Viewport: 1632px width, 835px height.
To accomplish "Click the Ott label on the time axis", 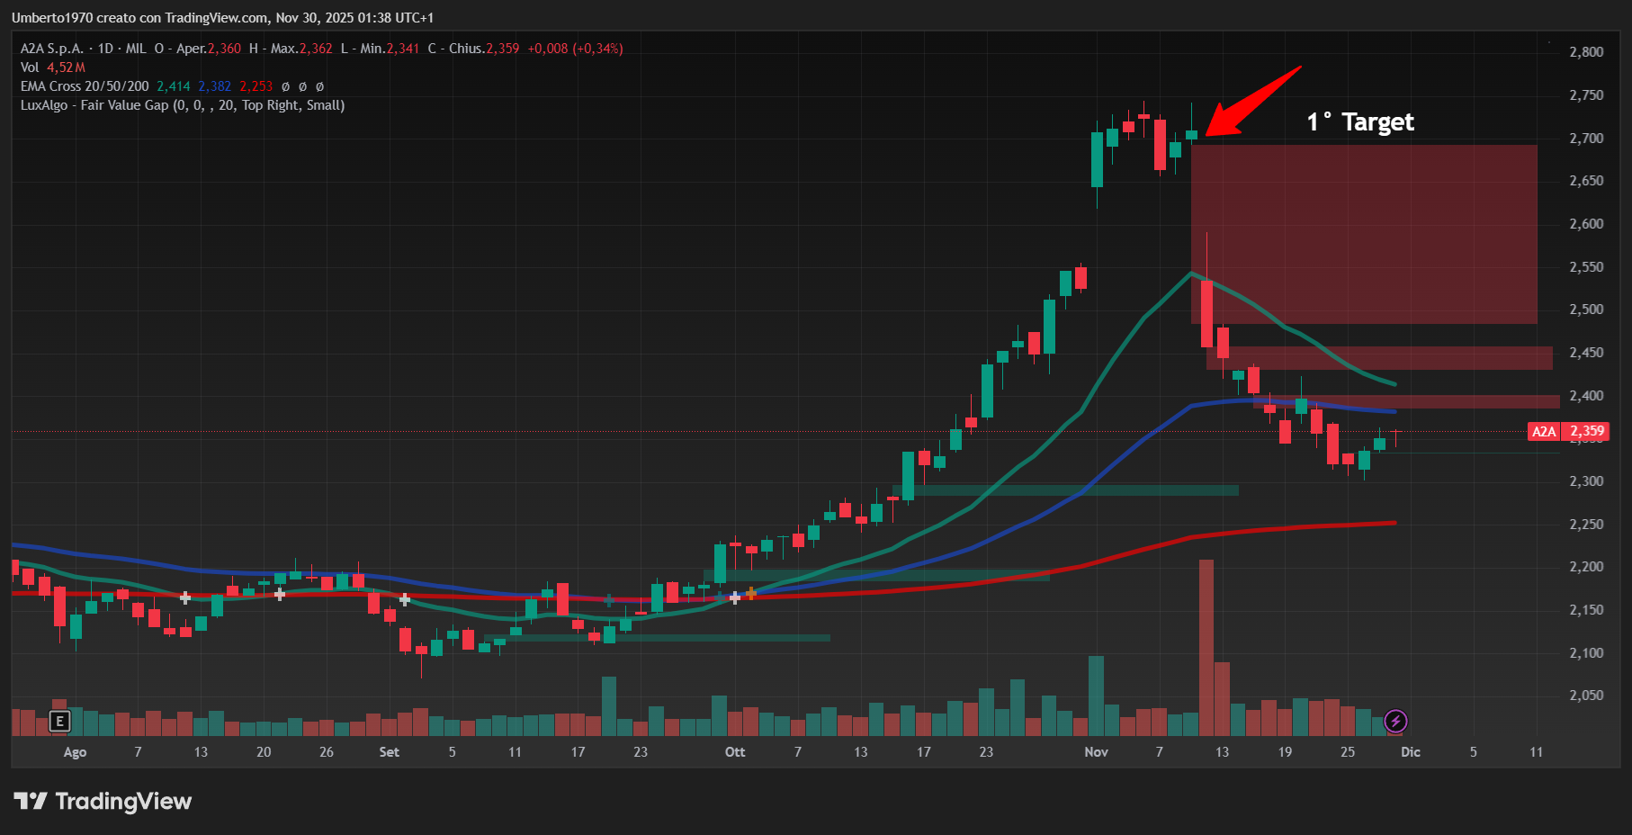I will click(x=735, y=752).
